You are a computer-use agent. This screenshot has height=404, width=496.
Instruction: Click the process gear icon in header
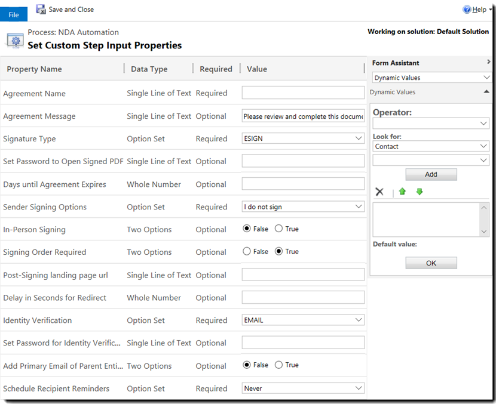(x=15, y=40)
